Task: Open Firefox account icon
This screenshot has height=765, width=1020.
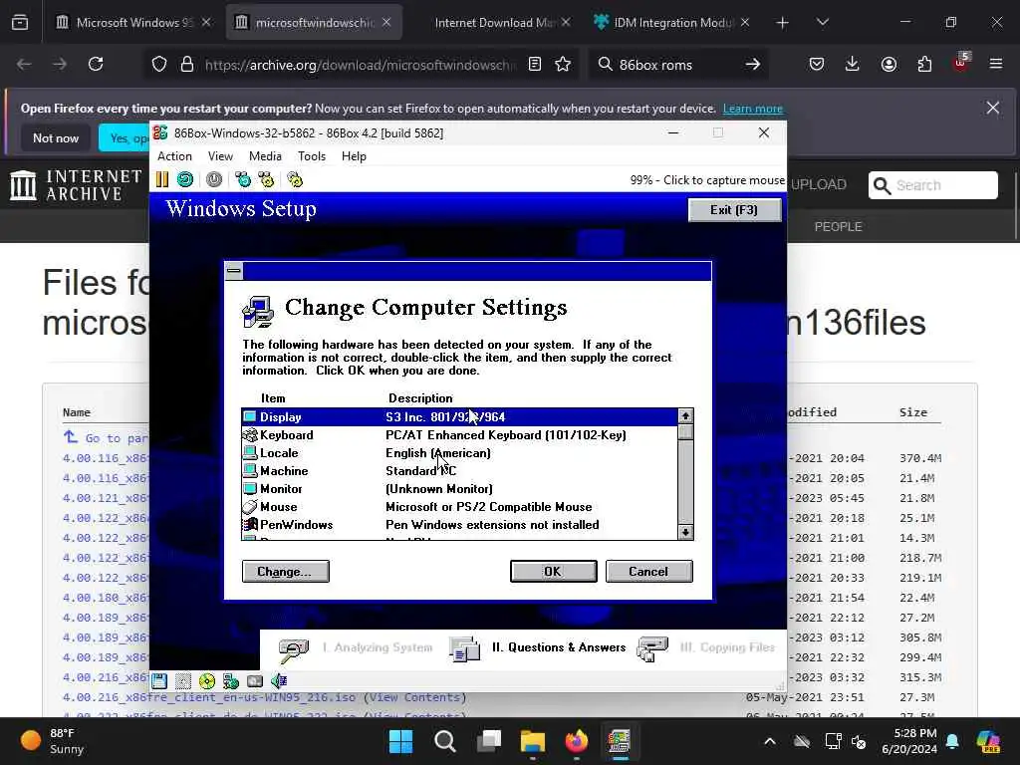Action: pos(889,64)
